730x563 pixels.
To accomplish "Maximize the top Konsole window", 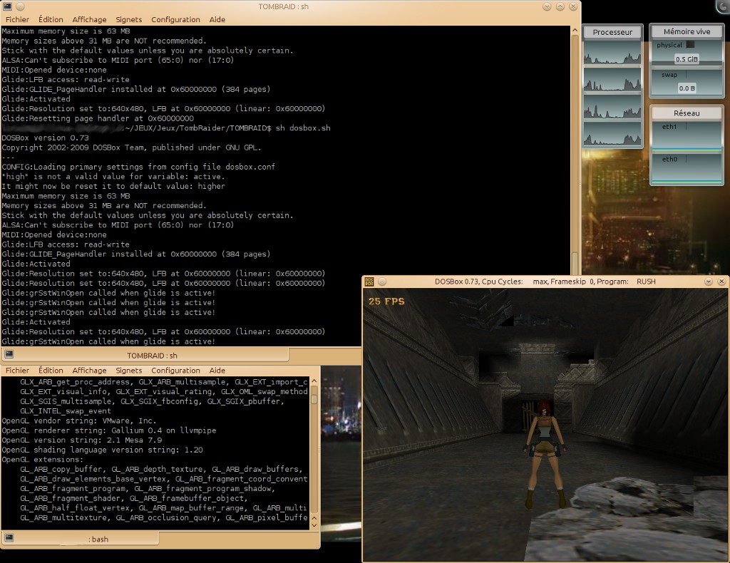I will coord(560,6).
